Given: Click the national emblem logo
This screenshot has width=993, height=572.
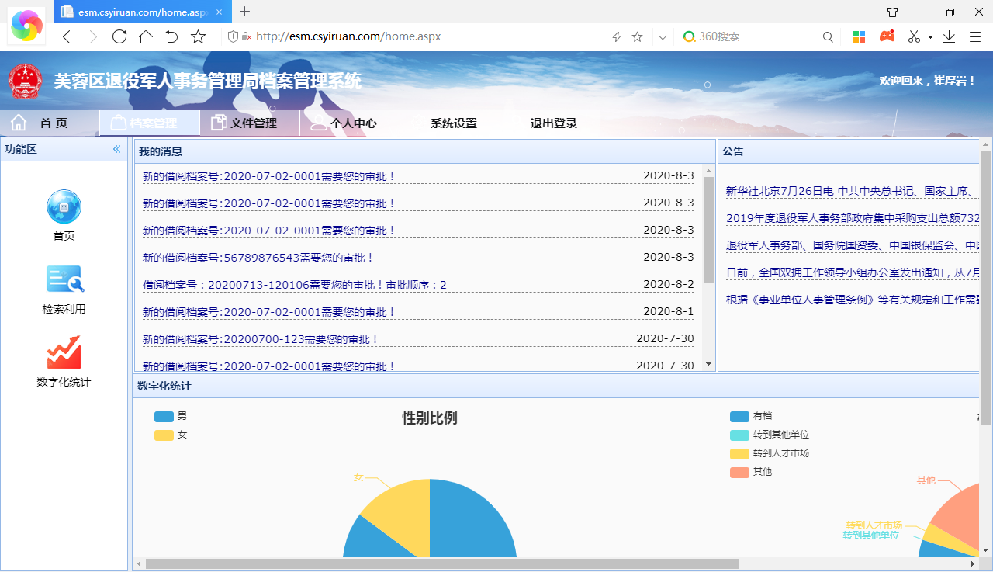Looking at the screenshot, I should tap(26, 81).
